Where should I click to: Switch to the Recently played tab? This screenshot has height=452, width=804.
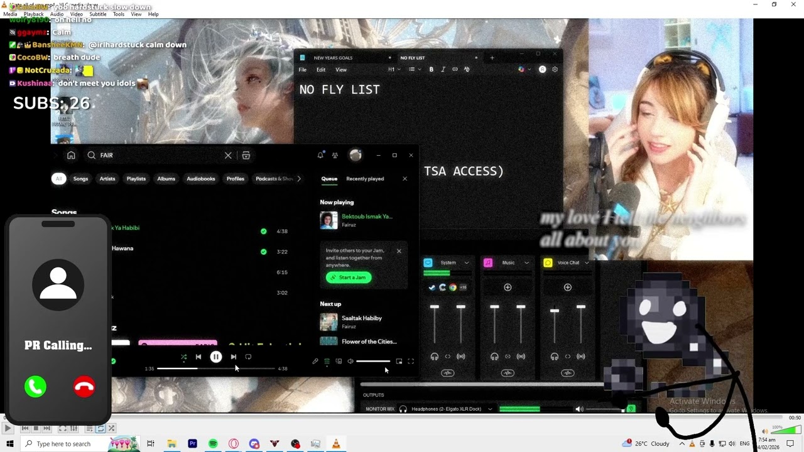click(x=365, y=179)
